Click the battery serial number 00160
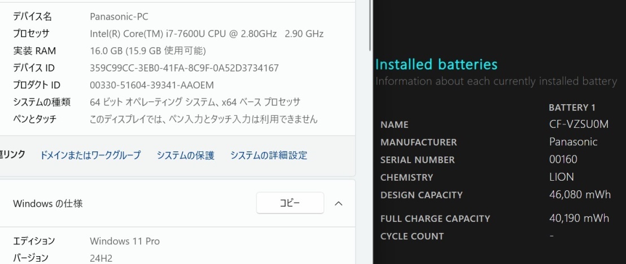 click(563, 159)
